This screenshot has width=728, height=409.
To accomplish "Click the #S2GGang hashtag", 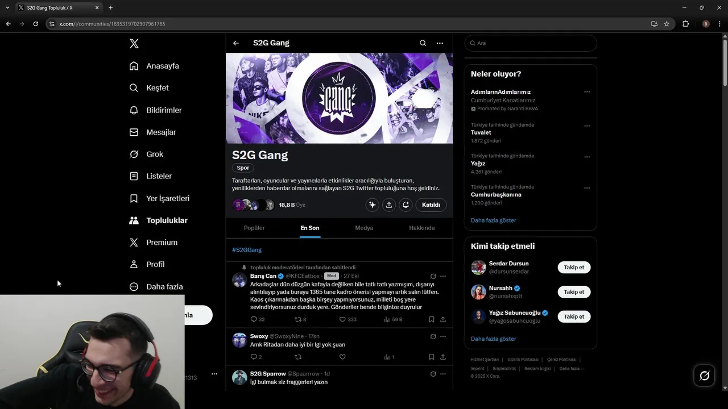I will click(x=247, y=250).
